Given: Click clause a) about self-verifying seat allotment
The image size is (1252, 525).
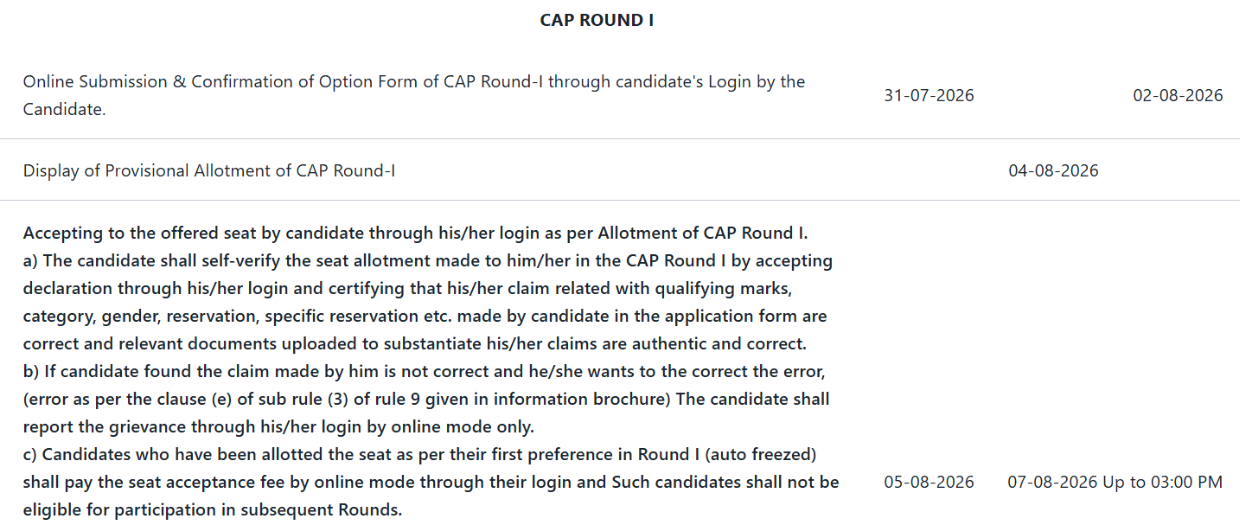Looking at the screenshot, I should click(x=428, y=260).
